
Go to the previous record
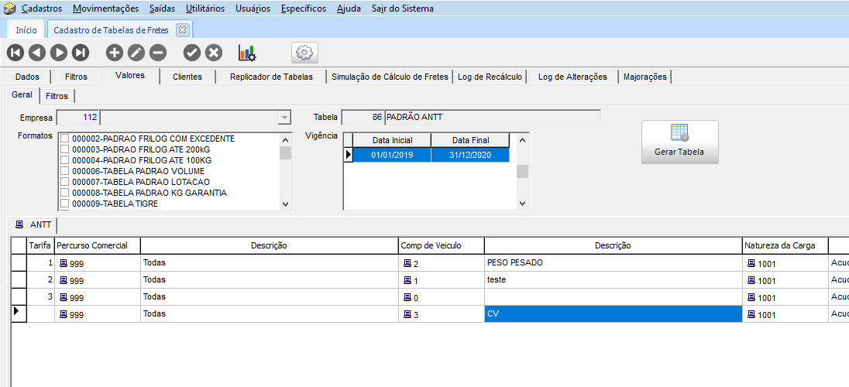[x=37, y=53]
